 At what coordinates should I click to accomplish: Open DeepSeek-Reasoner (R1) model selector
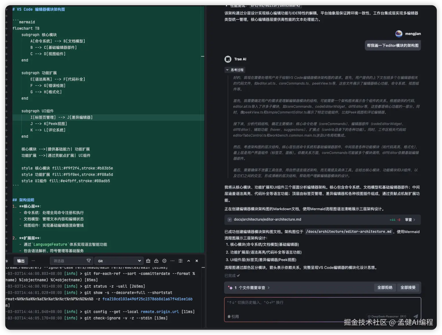pos(387,317)
